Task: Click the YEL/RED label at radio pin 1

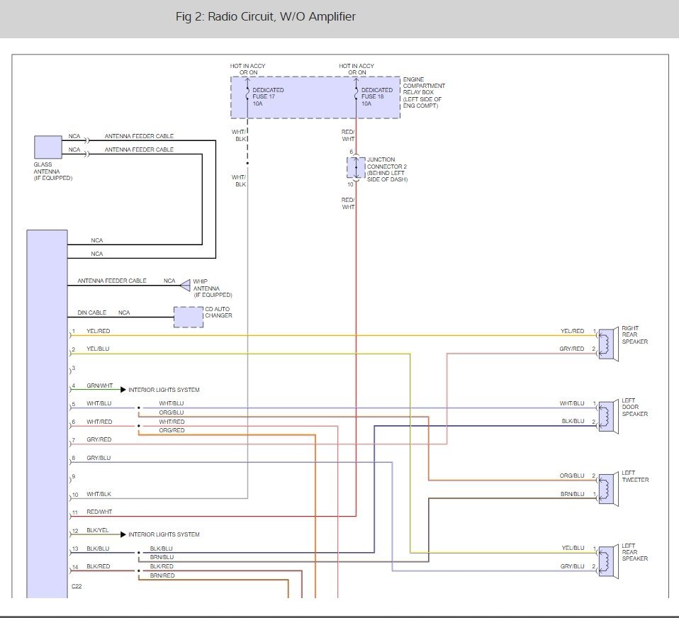Action: click(98, 331)
